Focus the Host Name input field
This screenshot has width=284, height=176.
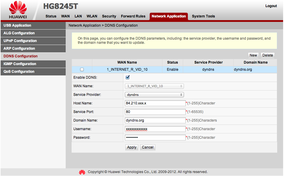click(155, 103)
